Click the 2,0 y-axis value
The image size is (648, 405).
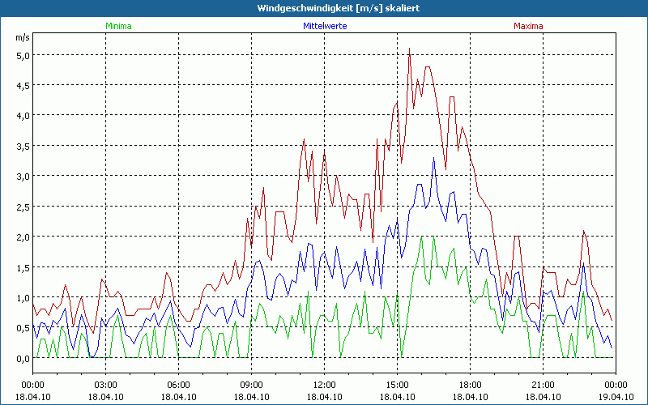pyautogui.click(x=23, y=237)
